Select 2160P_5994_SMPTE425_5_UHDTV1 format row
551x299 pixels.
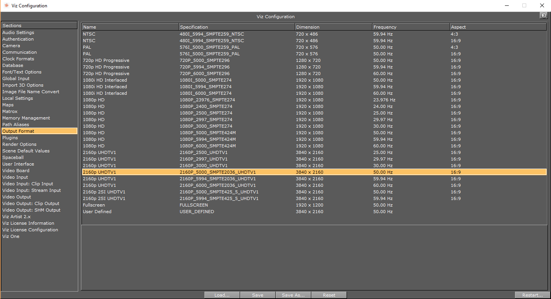(314, 198)
